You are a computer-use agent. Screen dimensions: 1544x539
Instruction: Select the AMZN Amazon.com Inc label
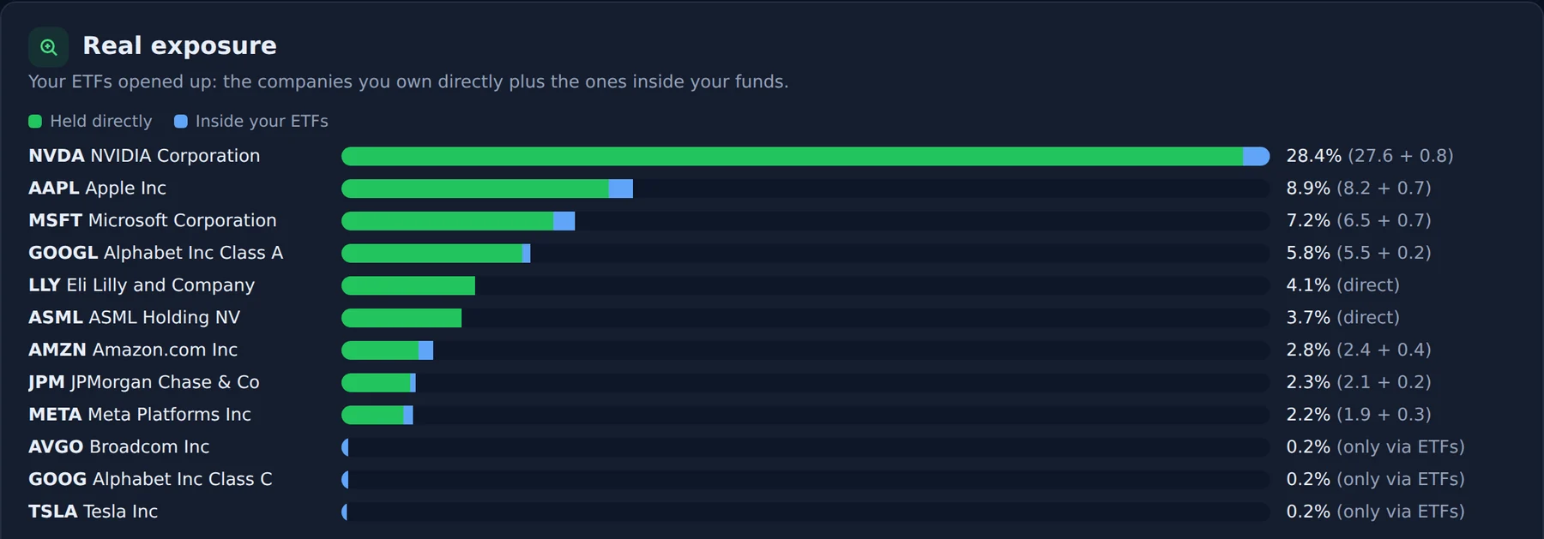pos(133,350)
